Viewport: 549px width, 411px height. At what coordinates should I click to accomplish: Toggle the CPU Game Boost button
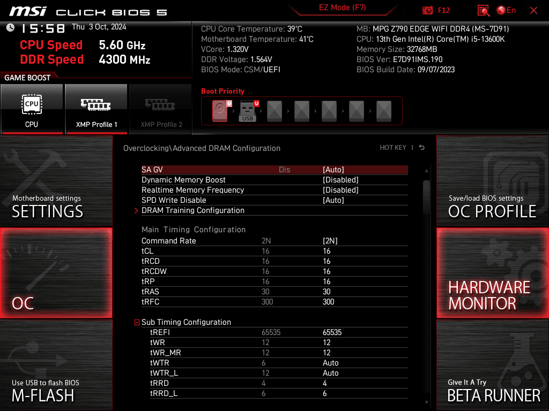pos(32,109)
